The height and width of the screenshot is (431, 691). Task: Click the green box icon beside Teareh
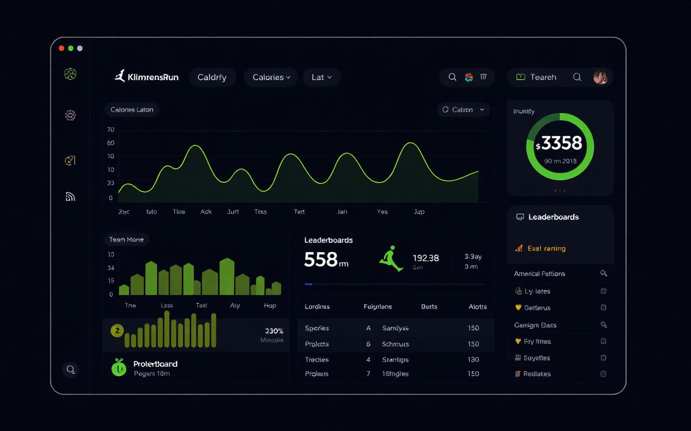pos(521,77)
